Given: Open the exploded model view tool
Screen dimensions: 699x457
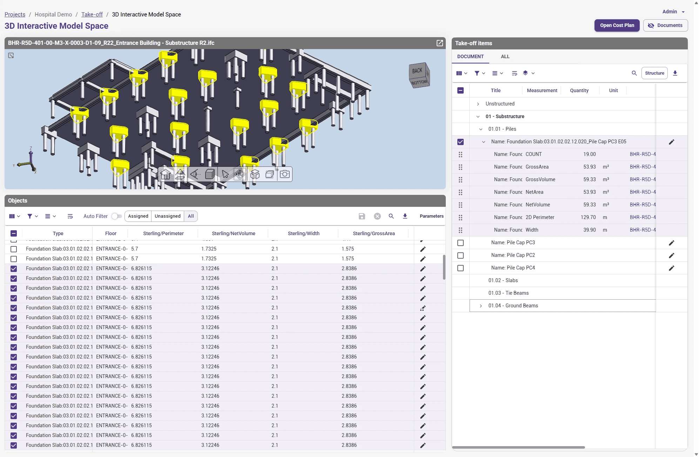Looking at the screenshot, I should click(x=255, y=174).
